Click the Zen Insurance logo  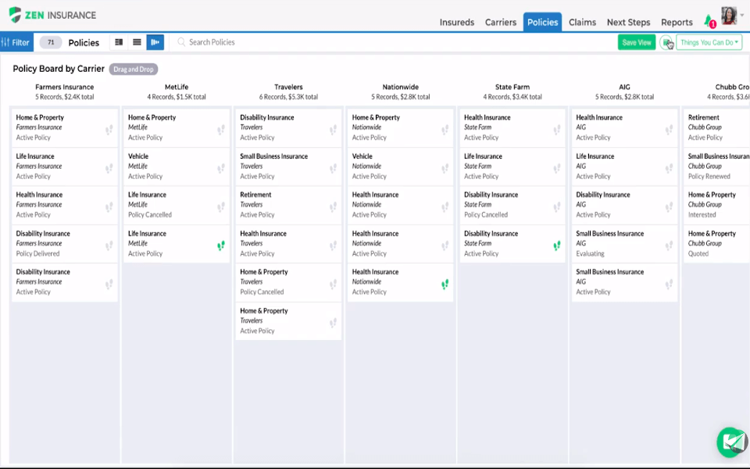tap(52, 15)
